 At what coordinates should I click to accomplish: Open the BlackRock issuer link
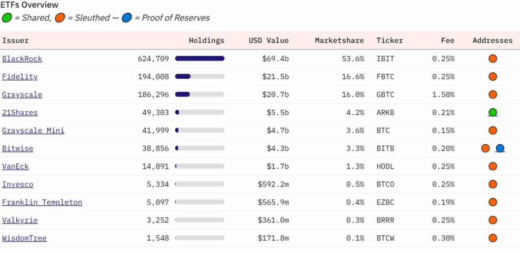point(22,59)
